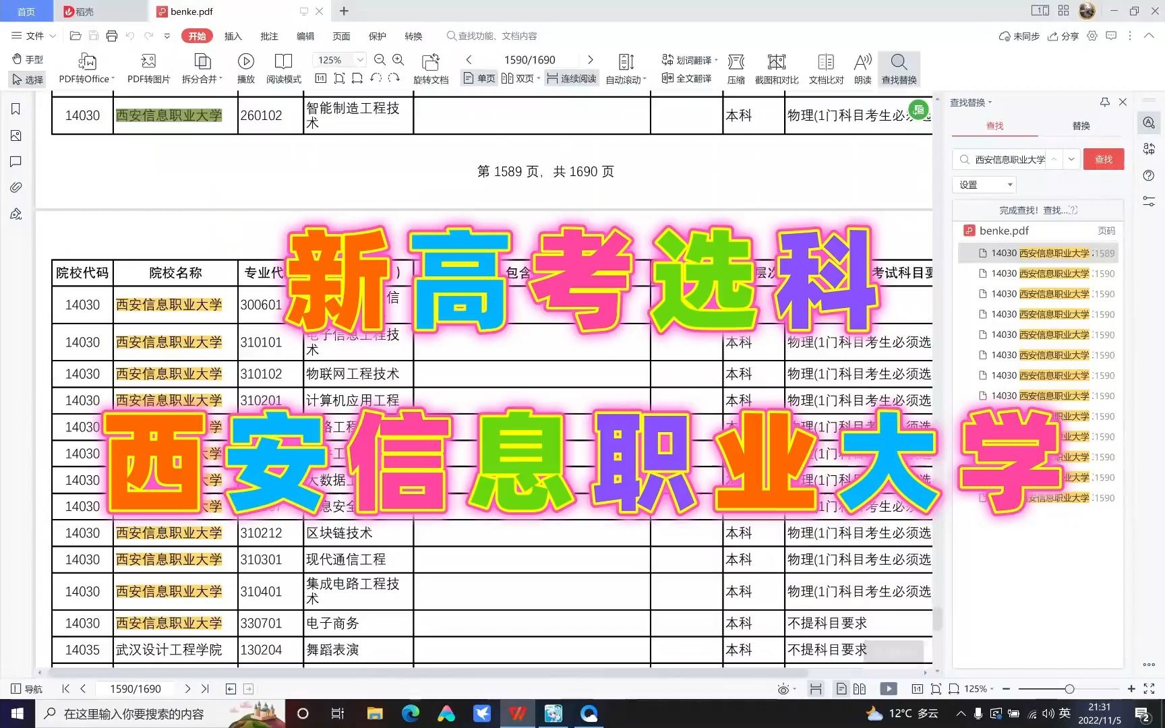
Task: Zoom in with the magnifier plus icon
Action: [398, 60]
